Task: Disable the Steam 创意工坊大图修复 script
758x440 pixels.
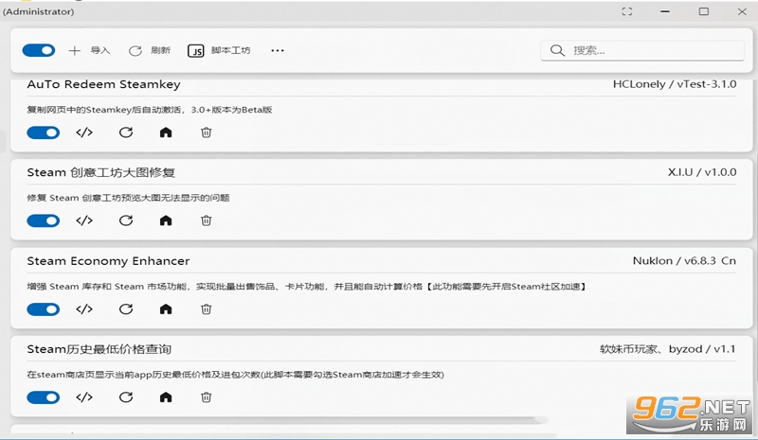Action: coord(44,220)
